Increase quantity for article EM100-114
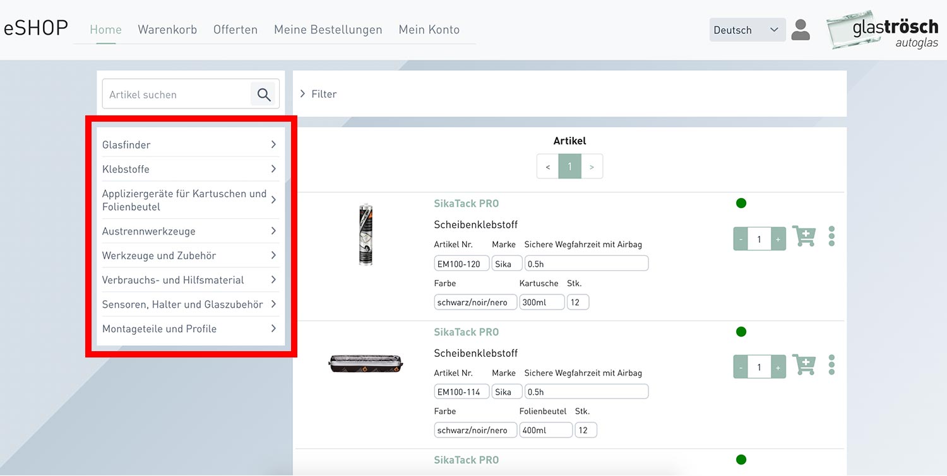947x476 pixels. [778, 367]
